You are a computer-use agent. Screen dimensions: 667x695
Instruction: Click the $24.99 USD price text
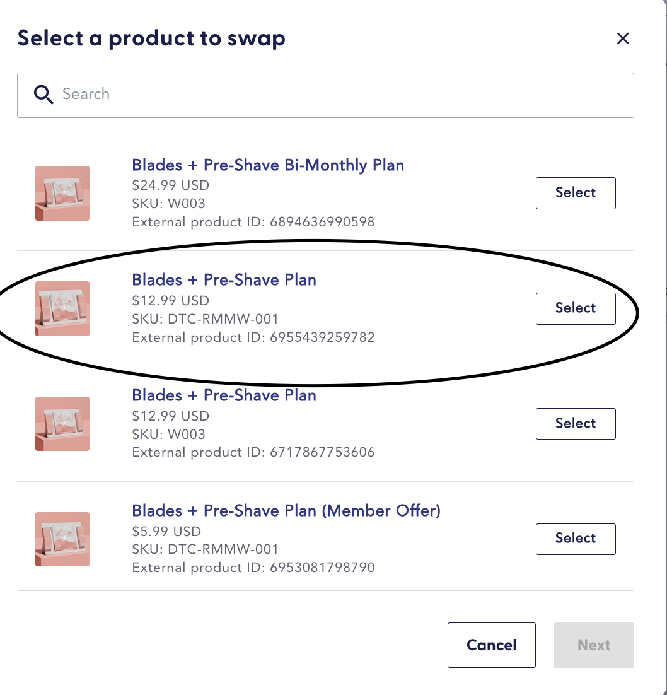tap(170, 185)
